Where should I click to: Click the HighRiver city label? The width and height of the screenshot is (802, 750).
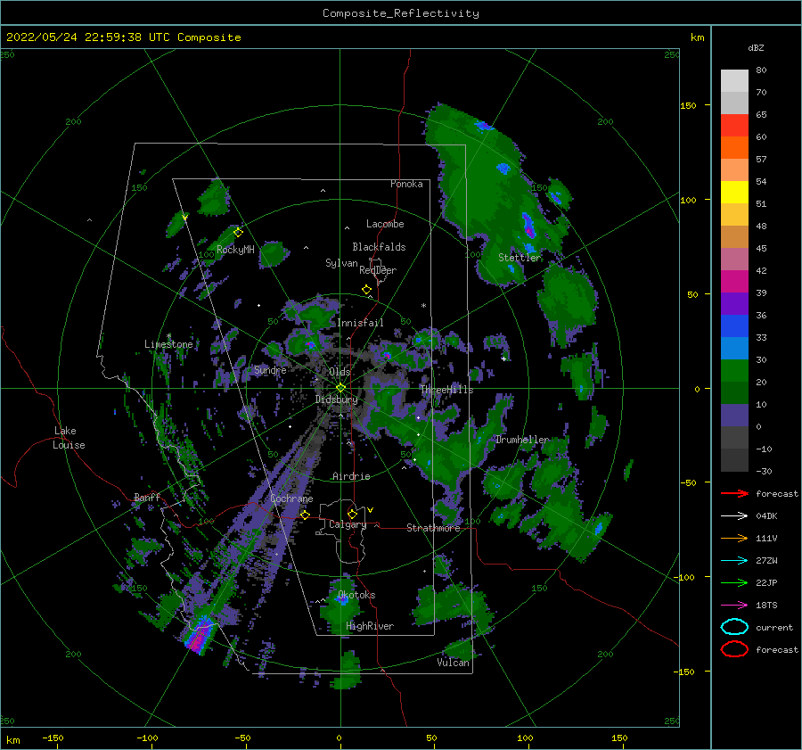click(x=370, y=626)
